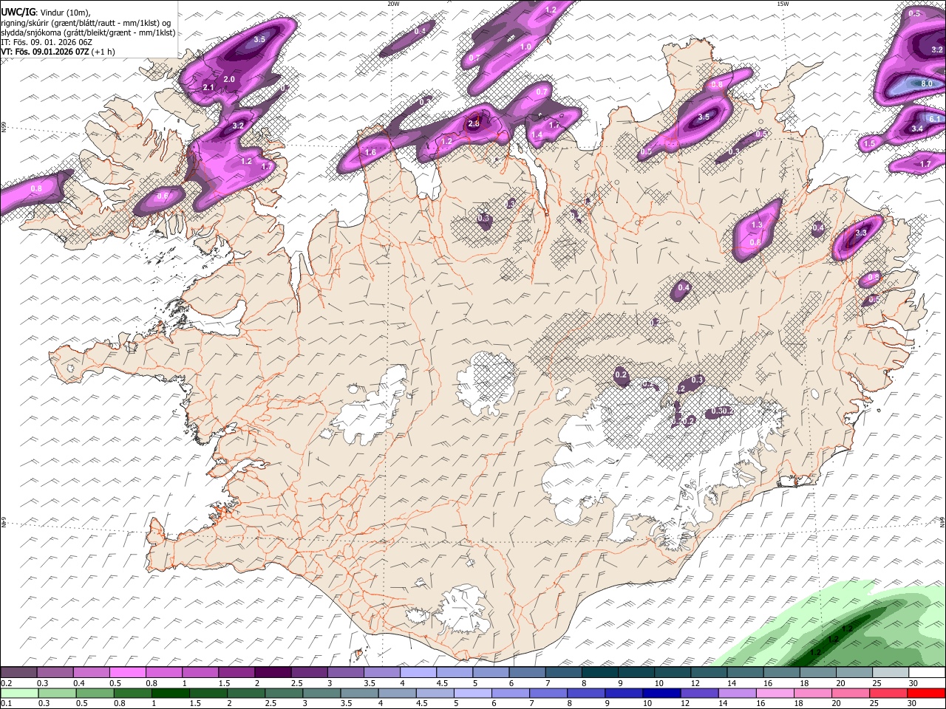Pick the lavender swatch labeled 4 in snow legend
The image size is (946, 709).
click(x=418, y=673)
